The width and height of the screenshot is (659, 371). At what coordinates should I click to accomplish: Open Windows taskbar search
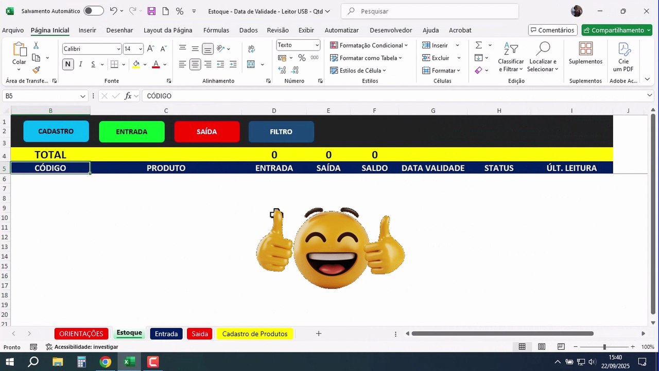(33, 362)
